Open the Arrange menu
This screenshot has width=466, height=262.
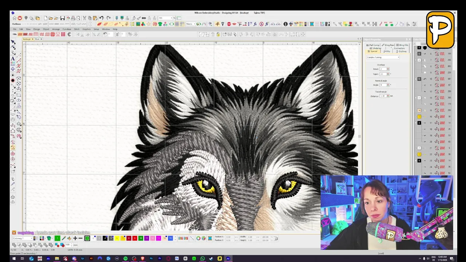pos(56,29)
